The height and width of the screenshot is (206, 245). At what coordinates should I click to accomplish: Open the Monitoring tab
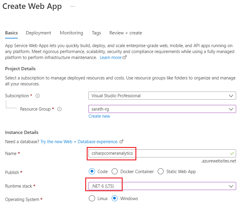(x=71, y=33)
